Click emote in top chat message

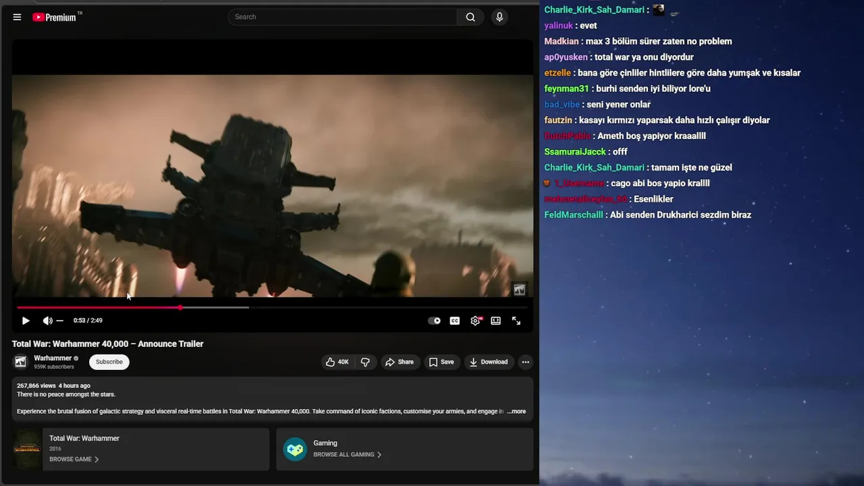659,9
